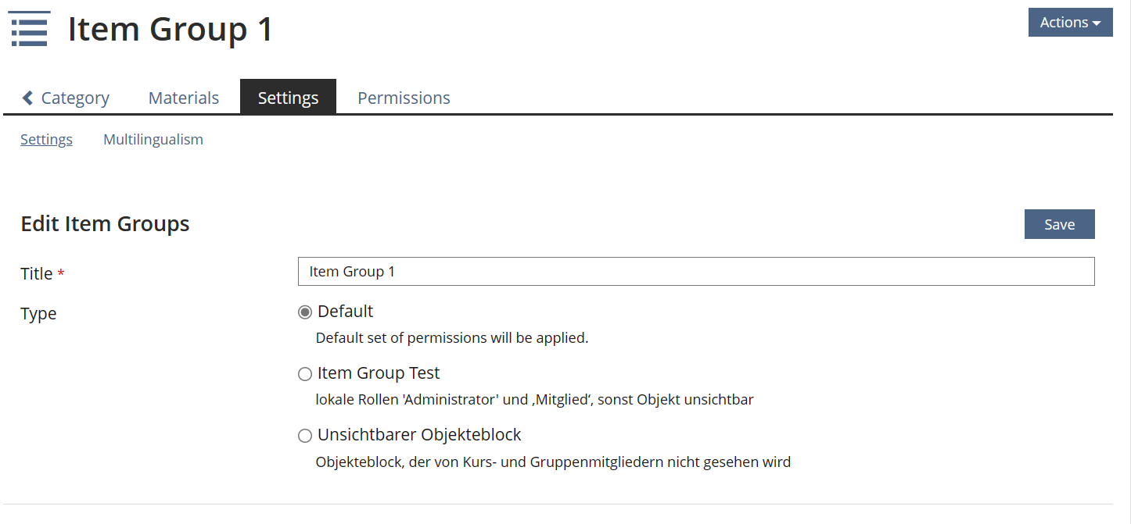Click the "Item Group 1" page heading
The image size is (1131, 524).
(x=171, y=29)
